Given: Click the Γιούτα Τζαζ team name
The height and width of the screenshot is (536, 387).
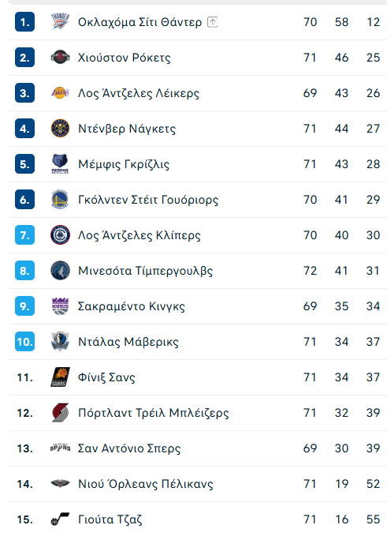Looking at the screenshot, I should (110, 519).
